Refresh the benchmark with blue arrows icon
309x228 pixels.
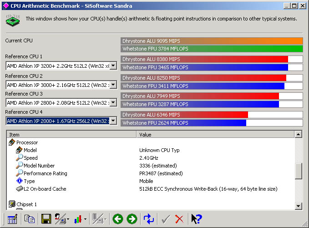point(149,219)
